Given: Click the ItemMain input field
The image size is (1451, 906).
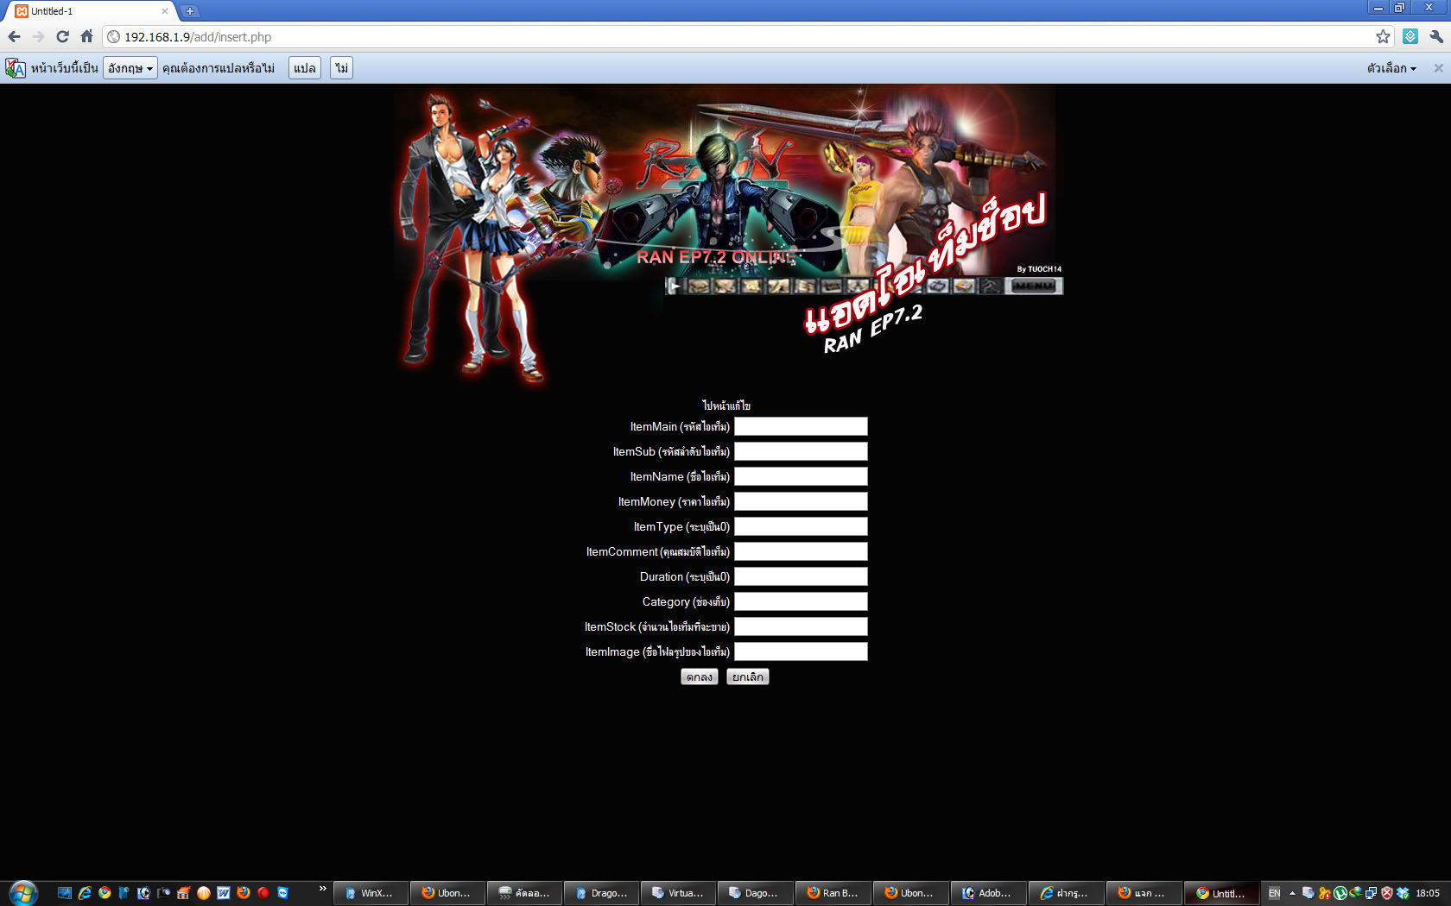Looking at the screenshot, I should coord(801,426).
